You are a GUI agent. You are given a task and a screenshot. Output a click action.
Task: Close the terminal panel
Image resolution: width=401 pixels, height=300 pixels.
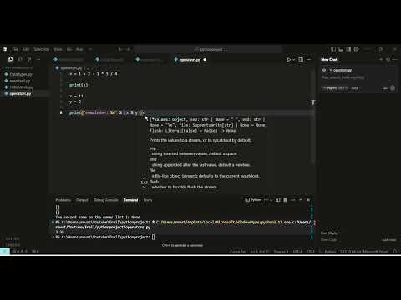308,200
